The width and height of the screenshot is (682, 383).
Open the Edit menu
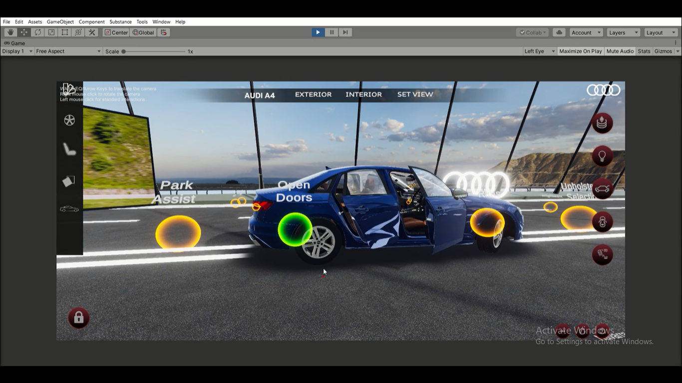pos(19,22)
